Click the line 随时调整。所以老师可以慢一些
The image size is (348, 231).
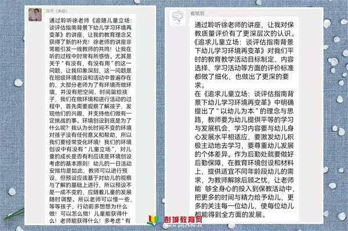tap(90, 199)
